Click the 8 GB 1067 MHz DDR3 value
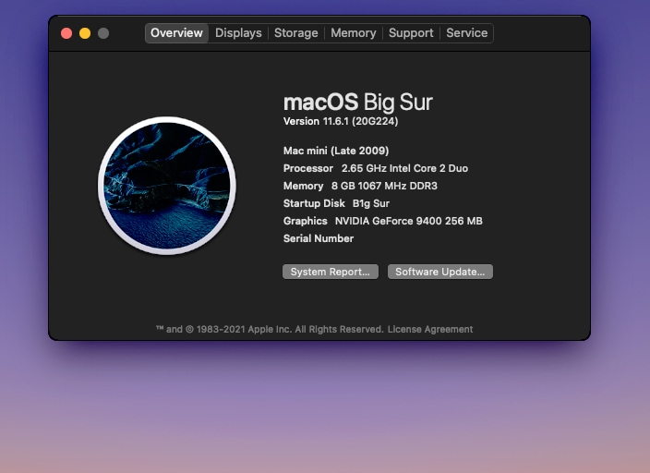The width and height of the screenshot is (650, 473). [x=384, y=186]
